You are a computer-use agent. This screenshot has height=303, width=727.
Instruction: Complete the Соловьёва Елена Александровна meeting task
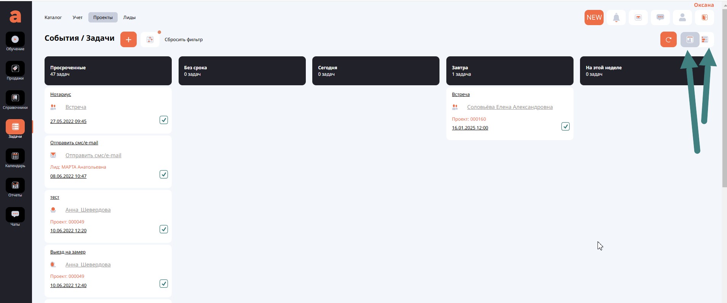coord(566,126)
